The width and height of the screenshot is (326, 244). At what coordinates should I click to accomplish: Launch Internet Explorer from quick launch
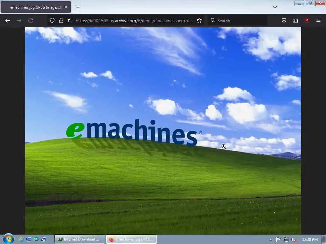tap(21, 239)
